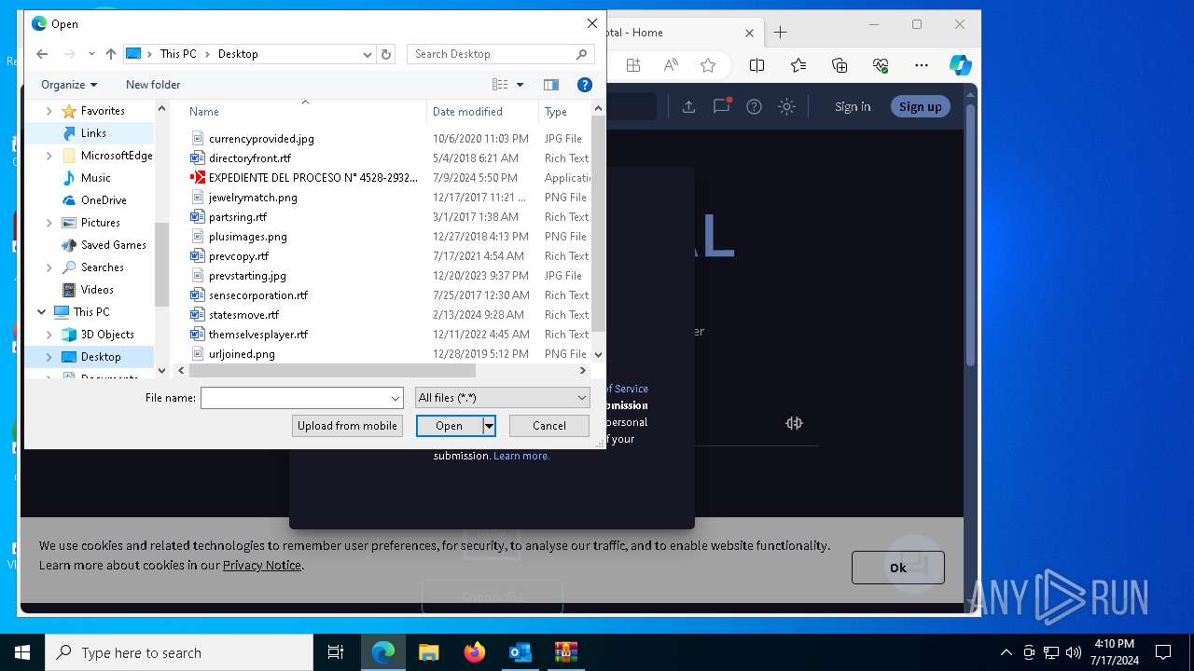Open VirusTotal notifications chat icon
Image resolution: width=1194 pixels, height=671 pixels.
(722, 106)
